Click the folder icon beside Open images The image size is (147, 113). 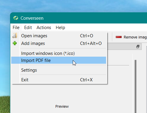[x=15, y=36]
